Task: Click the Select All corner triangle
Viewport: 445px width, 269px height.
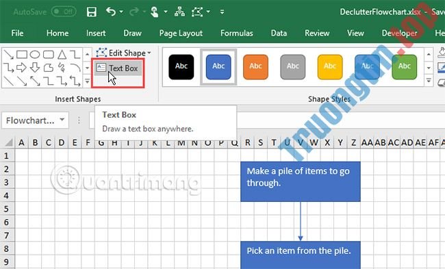Action: click(8, 142)
